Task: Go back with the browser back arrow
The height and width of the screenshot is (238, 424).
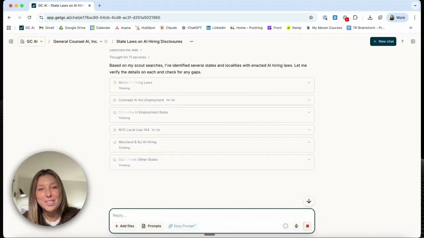Action: (9, 18)
